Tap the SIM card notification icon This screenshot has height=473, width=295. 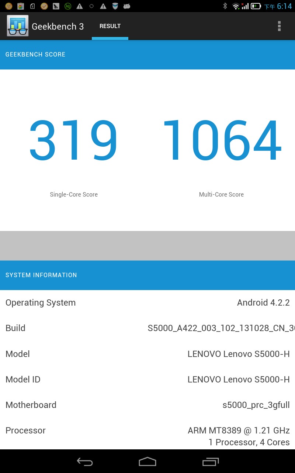click(x=32, y=6)
